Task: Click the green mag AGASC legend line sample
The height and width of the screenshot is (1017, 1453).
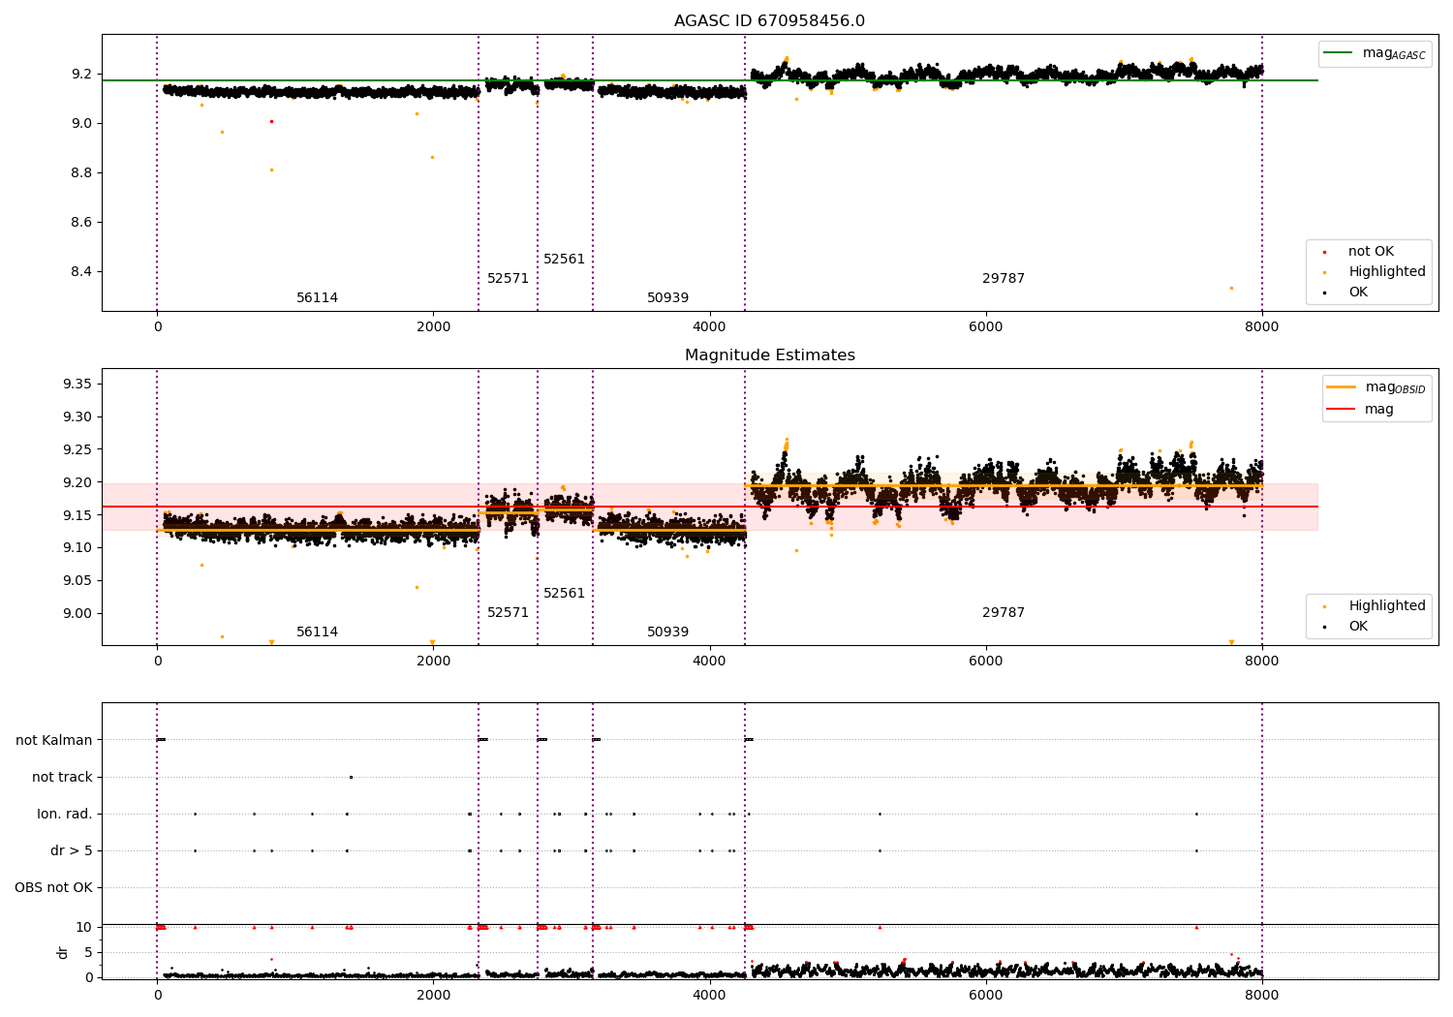Action: coord(1339,53)
